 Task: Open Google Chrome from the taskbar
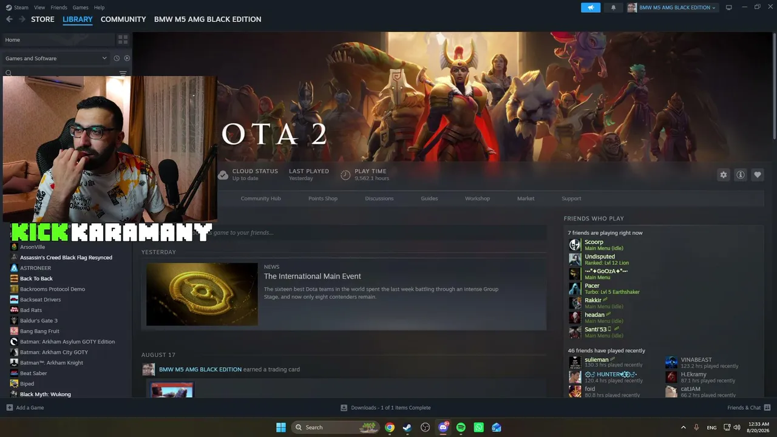[390, 427]
